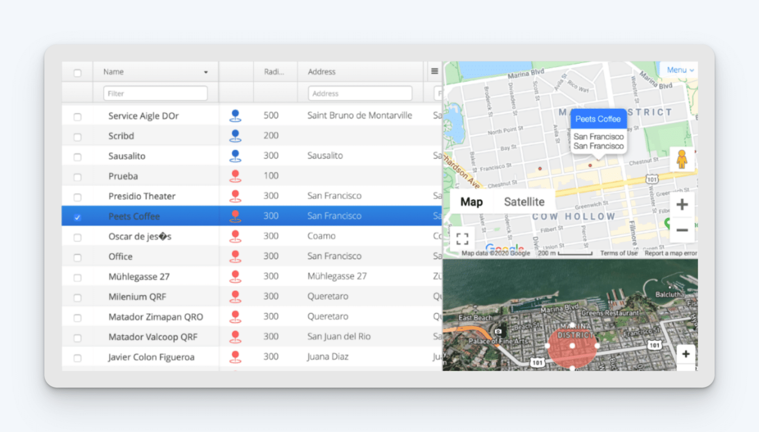Click inside the name Filter input field
Viewport: 759px width, 432px height.
pyautogui.click(x=155, y=93)
